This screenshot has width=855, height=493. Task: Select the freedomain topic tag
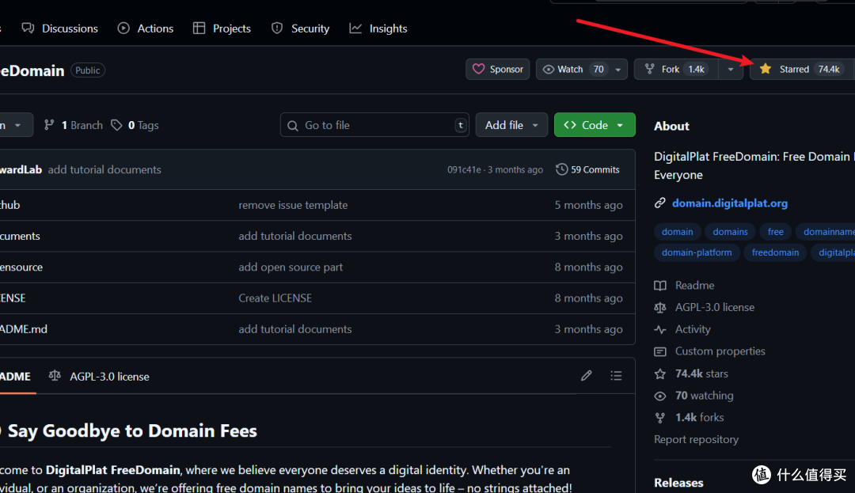[x=775, y=252]
